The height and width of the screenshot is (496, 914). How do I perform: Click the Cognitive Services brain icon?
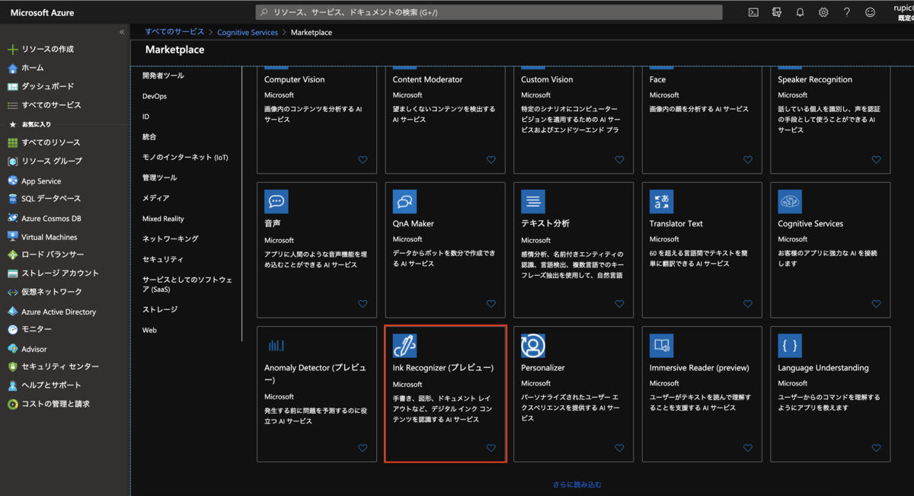coord(790,201)
